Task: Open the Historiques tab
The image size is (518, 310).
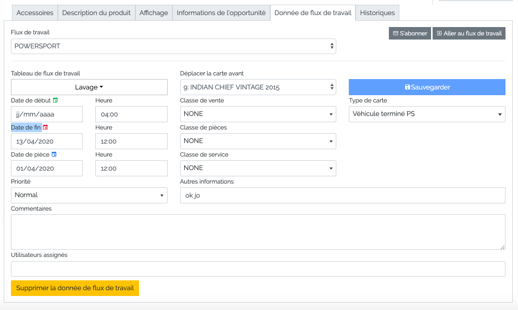Action: 377,13
